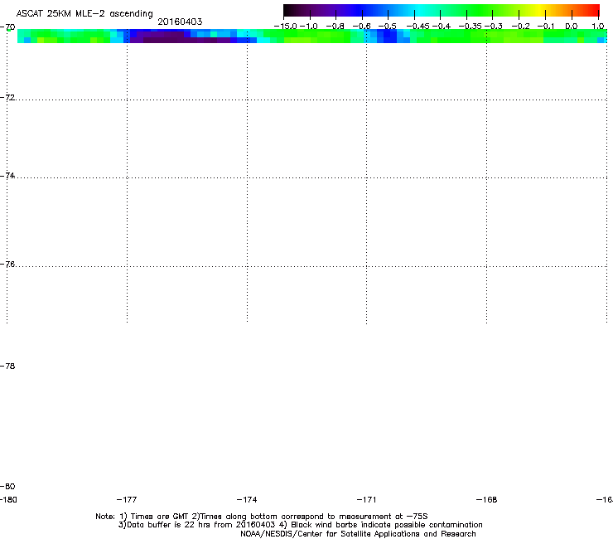Click the -168 longitude axis label
The height and width of the screenshot is (539, 613).
tap(486, 499)
